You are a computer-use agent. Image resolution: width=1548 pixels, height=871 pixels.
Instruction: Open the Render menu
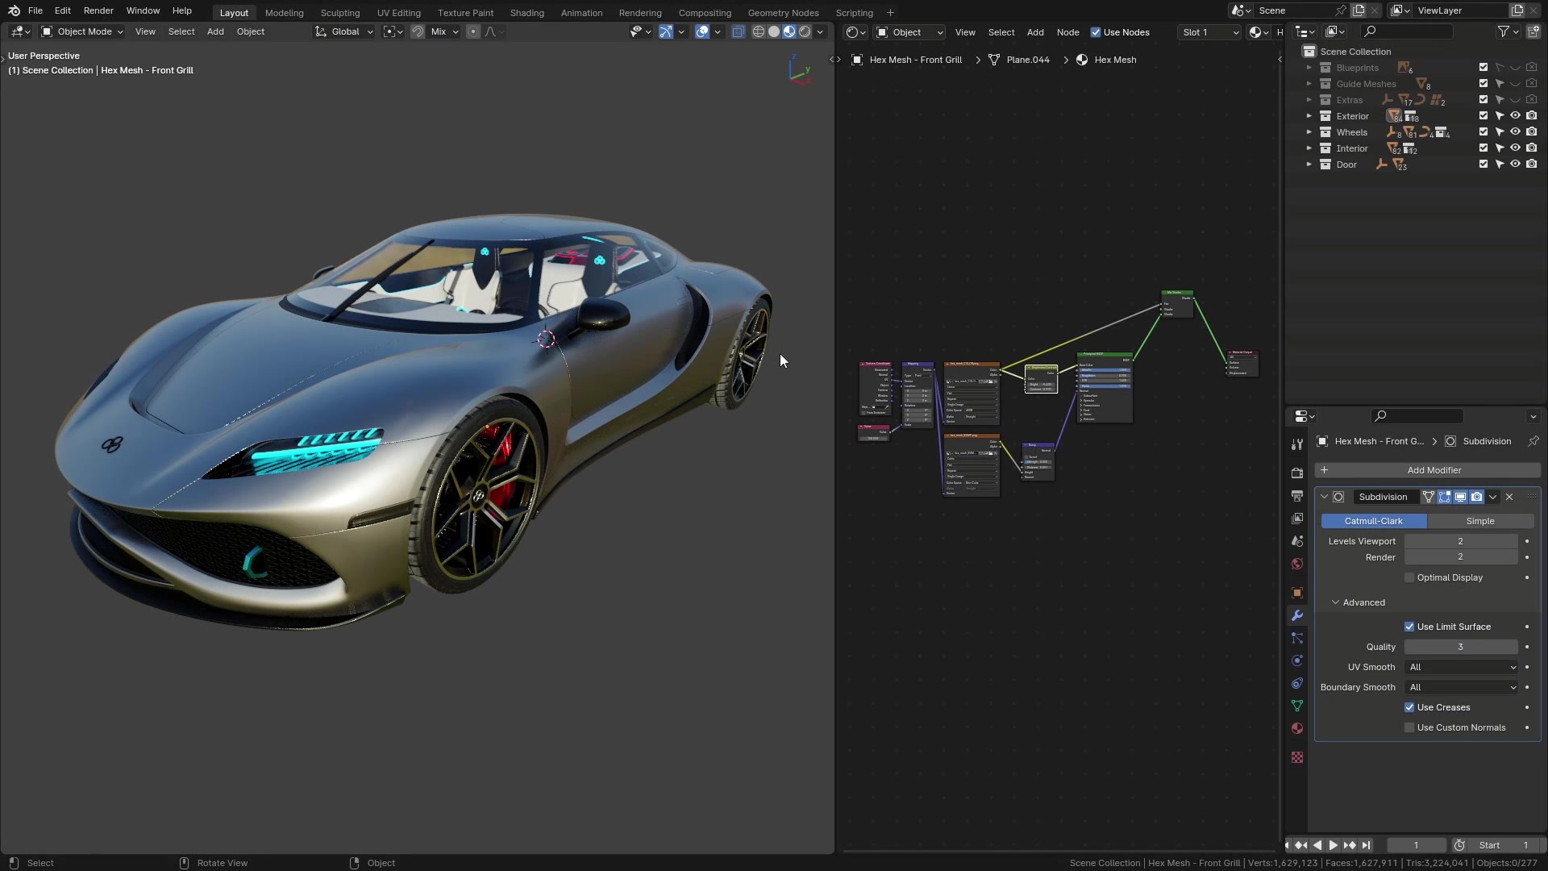pos(98,10)
